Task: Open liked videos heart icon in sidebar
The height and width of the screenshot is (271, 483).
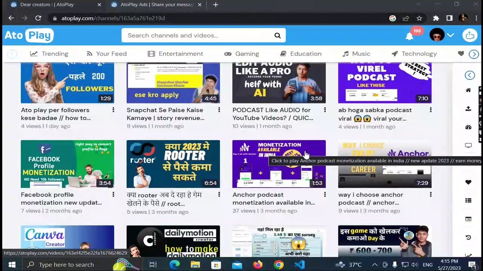Action: [x=468, y=182]
